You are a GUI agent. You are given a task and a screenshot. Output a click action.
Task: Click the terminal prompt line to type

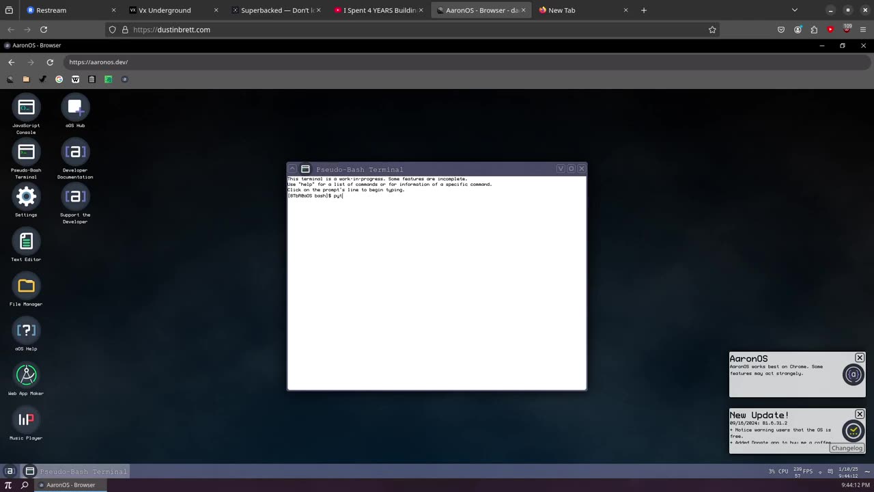pyautogui.click(x=436, y=196)
